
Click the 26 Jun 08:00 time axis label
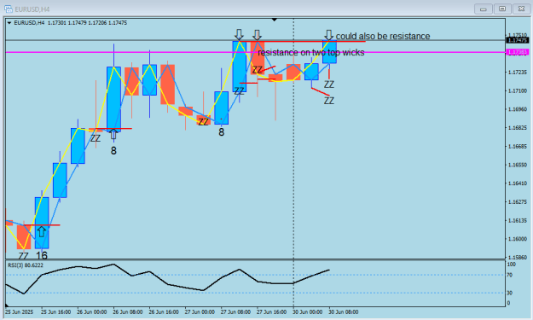click(x=128, y=312)
